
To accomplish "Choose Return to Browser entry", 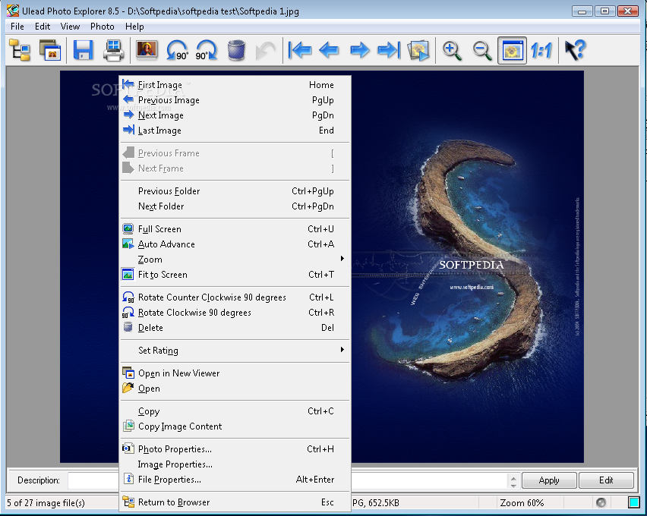I will click(x=235, y=503).
